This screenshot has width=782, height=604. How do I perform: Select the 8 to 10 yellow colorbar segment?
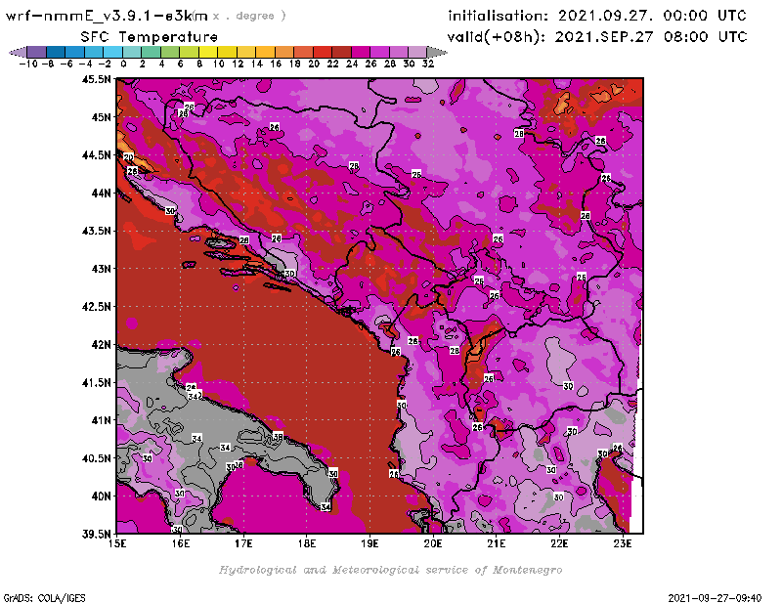[208, 52]
